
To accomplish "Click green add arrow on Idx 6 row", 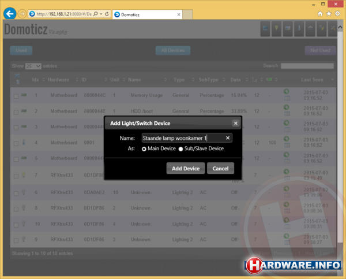I will 287,188.
